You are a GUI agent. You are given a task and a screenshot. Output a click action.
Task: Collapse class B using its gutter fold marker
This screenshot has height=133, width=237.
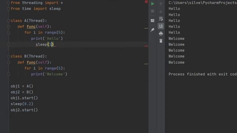click(x=9, y=57)
